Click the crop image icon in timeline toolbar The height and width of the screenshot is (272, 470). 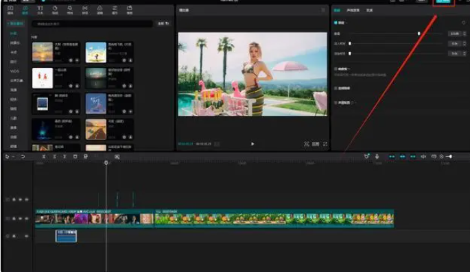point(117,157)
